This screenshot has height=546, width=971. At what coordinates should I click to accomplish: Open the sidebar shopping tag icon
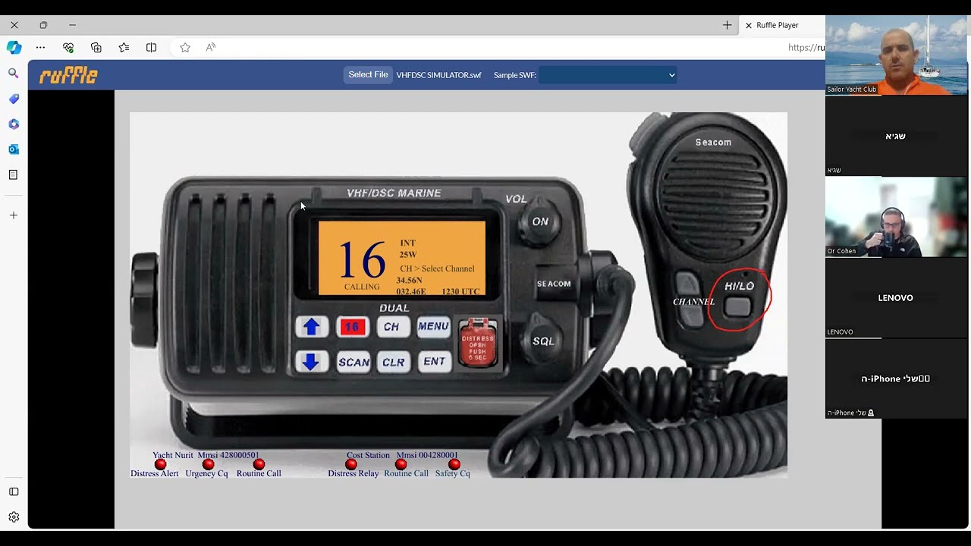coord(14,99)
